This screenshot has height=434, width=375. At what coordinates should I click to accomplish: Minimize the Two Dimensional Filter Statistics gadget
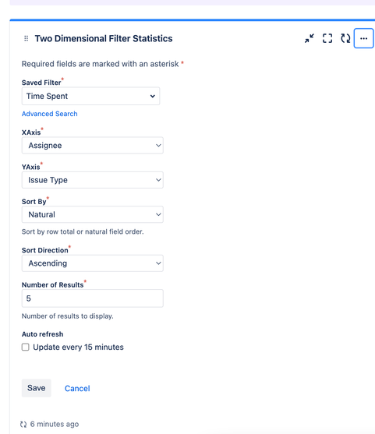coord(310,38)
